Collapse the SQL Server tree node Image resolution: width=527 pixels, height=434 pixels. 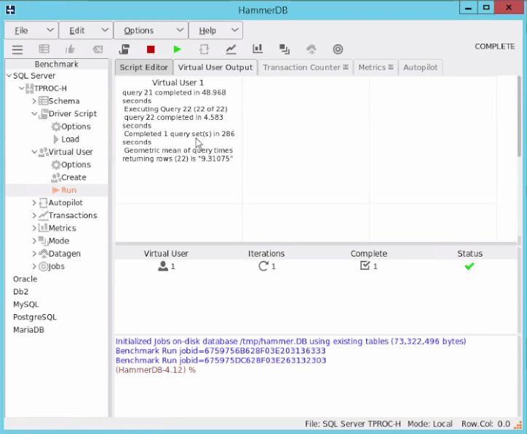(x=9, y=76)
